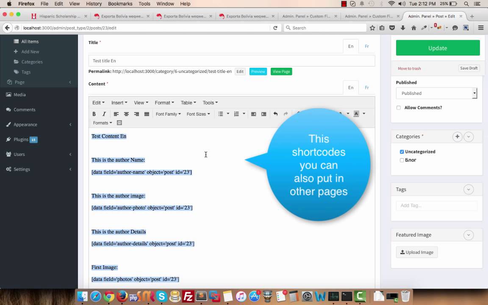Switch Content language to Fr tab
This screenshot has width=488, height=305.
[366, 87]
